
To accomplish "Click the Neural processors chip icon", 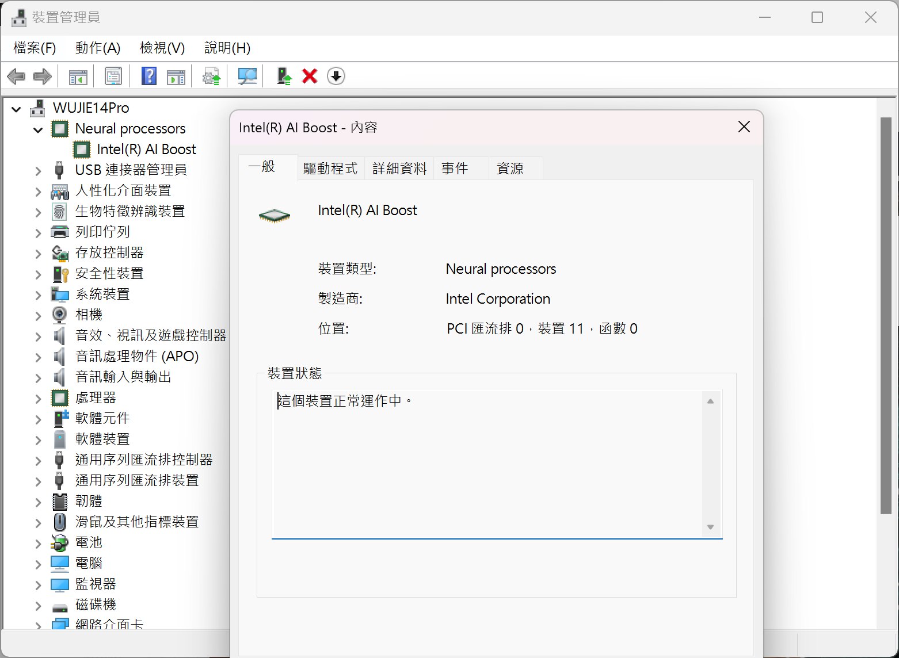I will (x=60, y=129).
